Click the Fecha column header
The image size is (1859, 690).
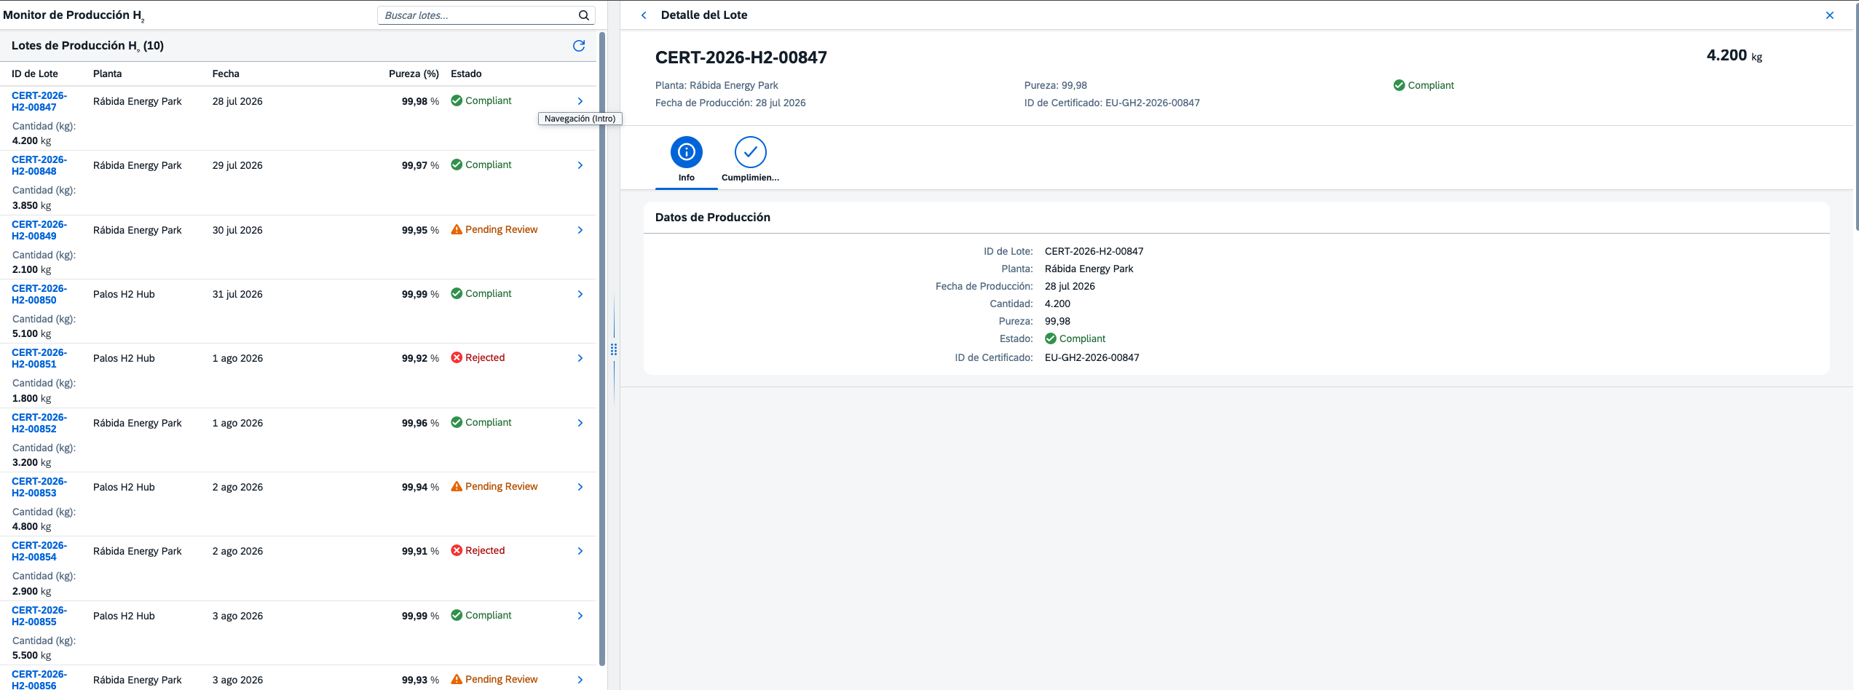(226, 74)
